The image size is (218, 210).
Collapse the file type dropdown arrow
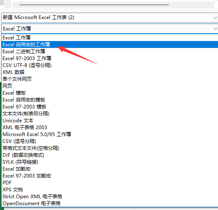(x=215, y=29)
